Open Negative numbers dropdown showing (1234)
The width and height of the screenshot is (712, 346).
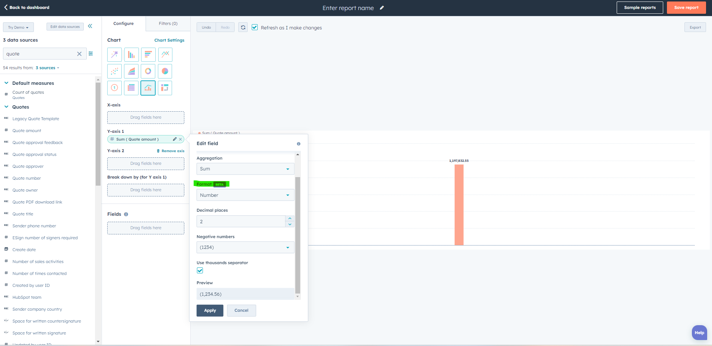(x=245, y=247)
